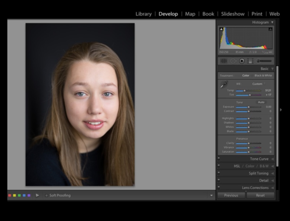Select the Red Eye Correction tool
Viewport: 290px width, 221px height.
click(x=242, y=61)
